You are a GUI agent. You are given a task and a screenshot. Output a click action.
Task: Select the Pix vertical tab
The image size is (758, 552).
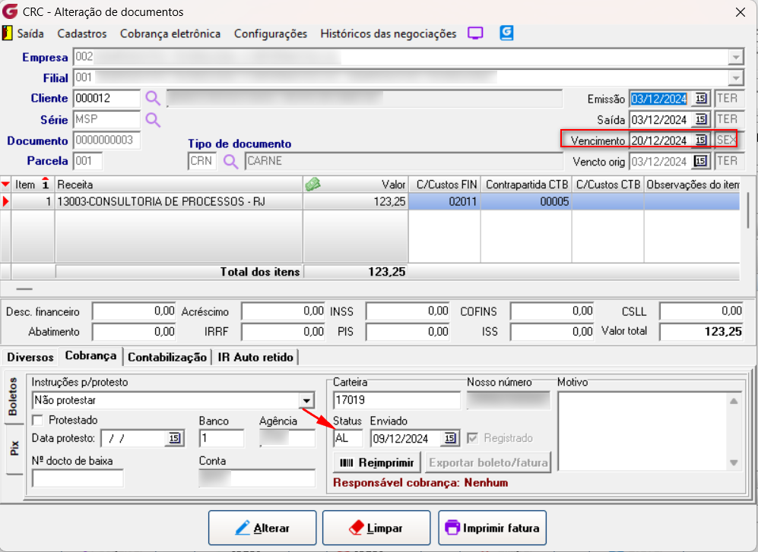[x=14, y=448]
